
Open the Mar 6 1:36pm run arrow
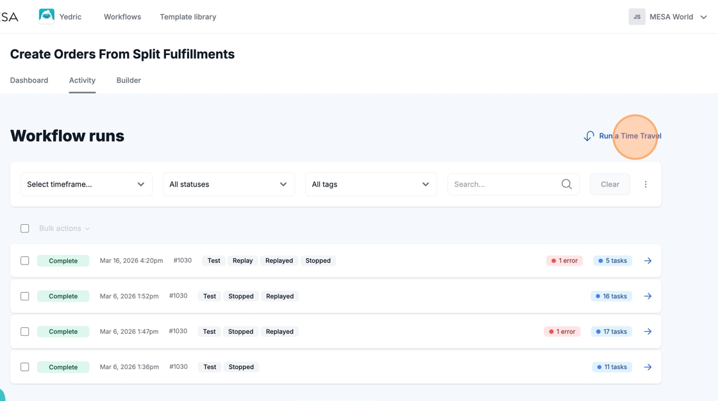(647, 367)
